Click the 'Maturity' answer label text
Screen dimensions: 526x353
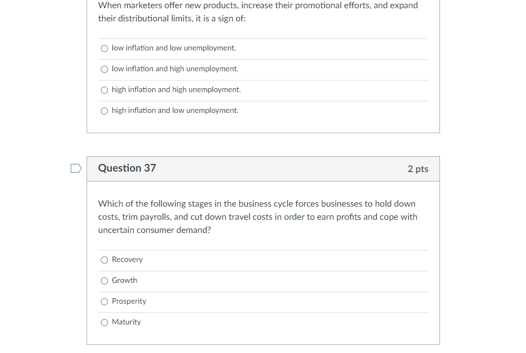tap(126, 322)
